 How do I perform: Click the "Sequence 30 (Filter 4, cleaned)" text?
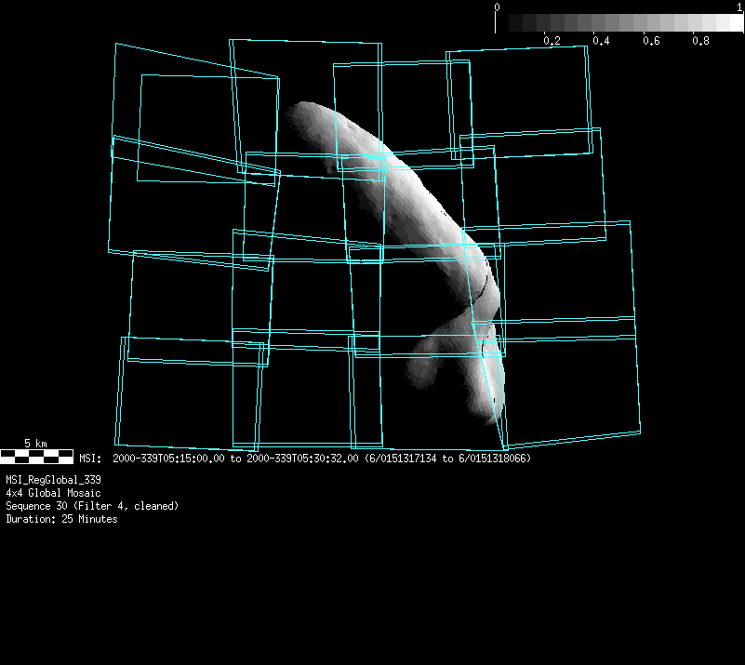coord(92,506)
